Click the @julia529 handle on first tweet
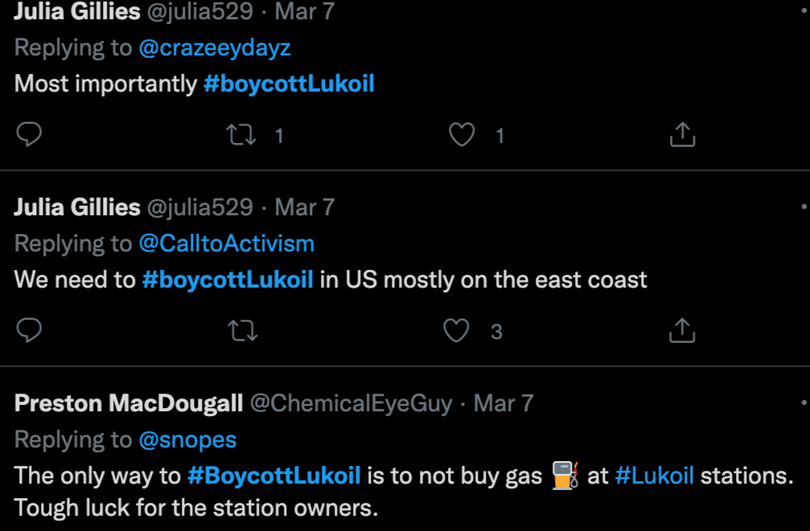This screenshot has width=810, height=531. (x=200, y=11)
